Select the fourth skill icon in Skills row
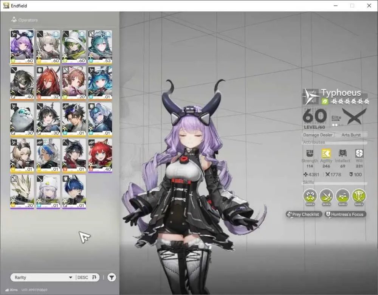378x295 pixels. click(x=359, y=196)
